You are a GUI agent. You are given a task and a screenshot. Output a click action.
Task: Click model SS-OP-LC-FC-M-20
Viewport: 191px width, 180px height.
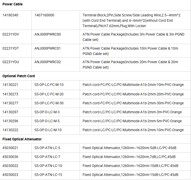click(49, 94)
